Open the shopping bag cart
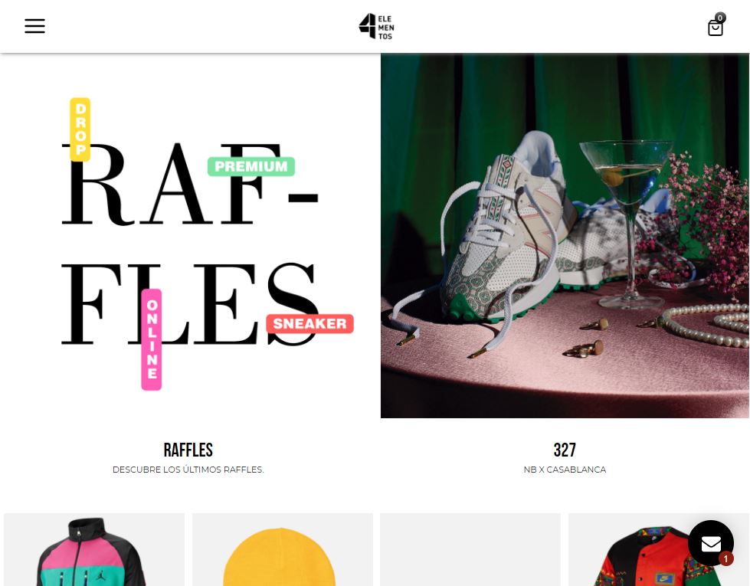This screenshot has width=750, height=586. pyautogui.click(x=715, y=28)
